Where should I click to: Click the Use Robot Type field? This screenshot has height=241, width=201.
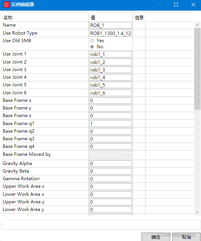[x=111, y=33]
